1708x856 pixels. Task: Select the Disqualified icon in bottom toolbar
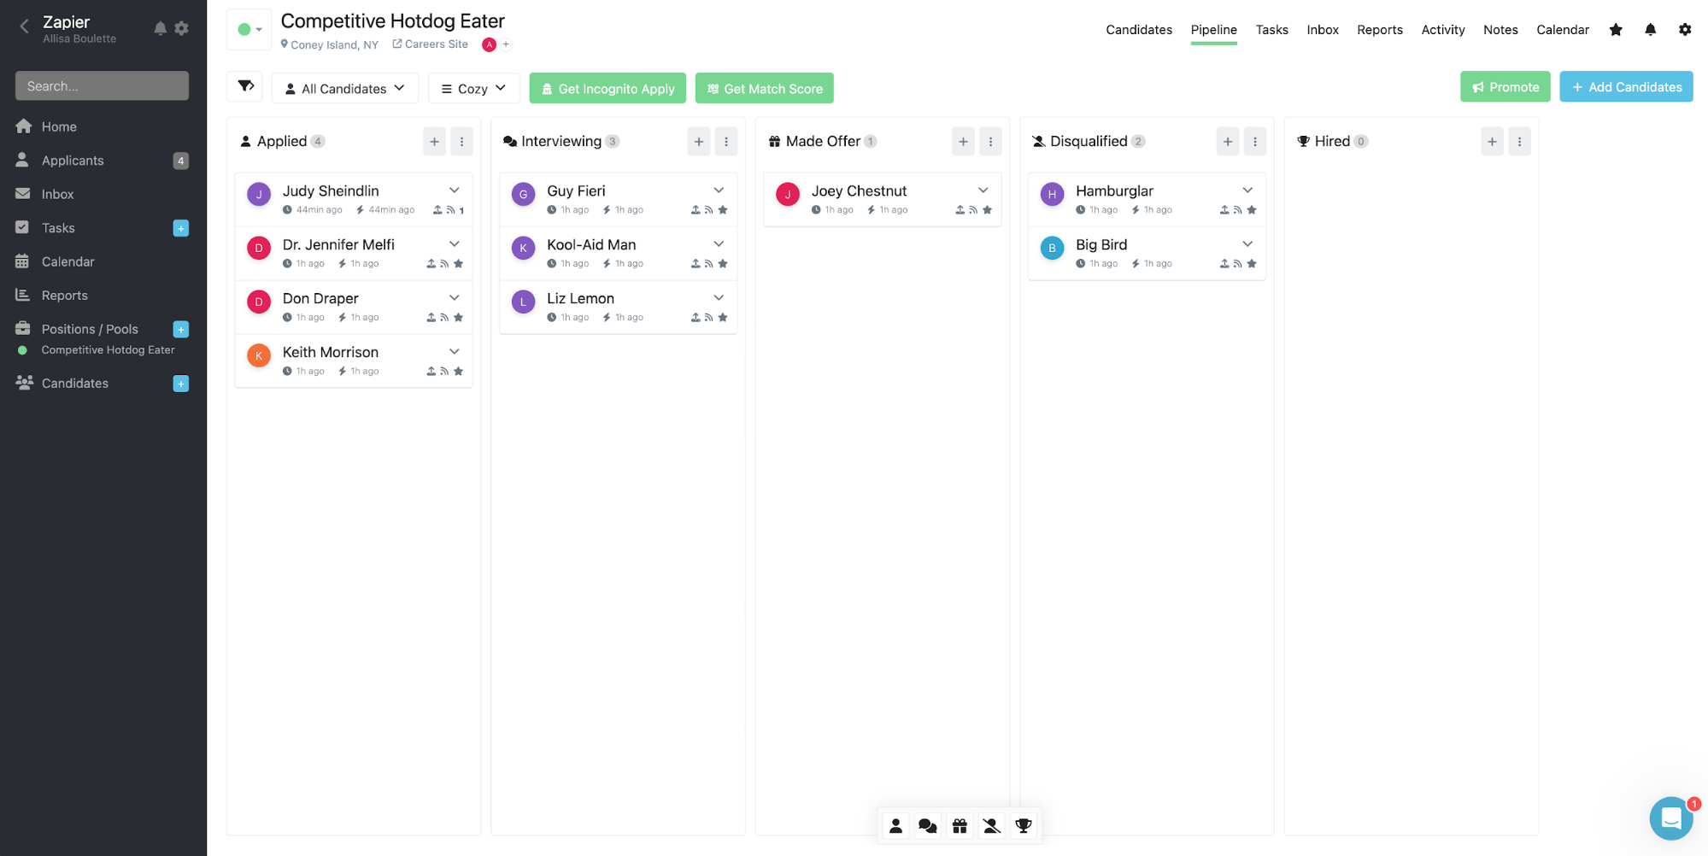[x=991, y=826]
